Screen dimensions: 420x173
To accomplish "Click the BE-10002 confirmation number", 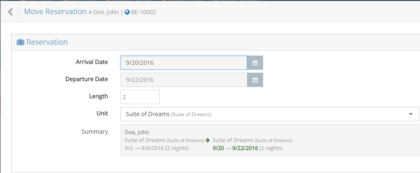I will [x=143, y=13].
